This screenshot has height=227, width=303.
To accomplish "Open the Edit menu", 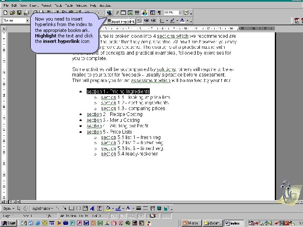I will 14,5.
